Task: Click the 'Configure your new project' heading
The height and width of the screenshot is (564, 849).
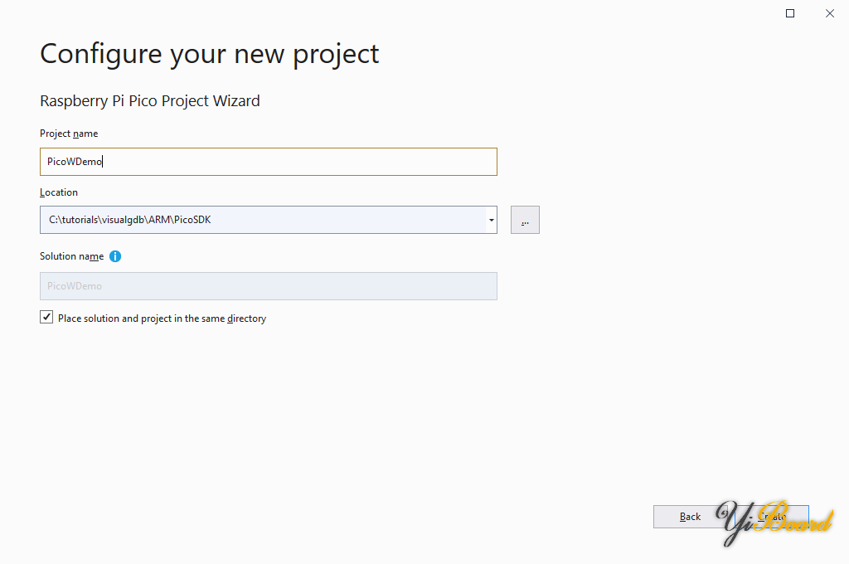Action: coord(210,54)
